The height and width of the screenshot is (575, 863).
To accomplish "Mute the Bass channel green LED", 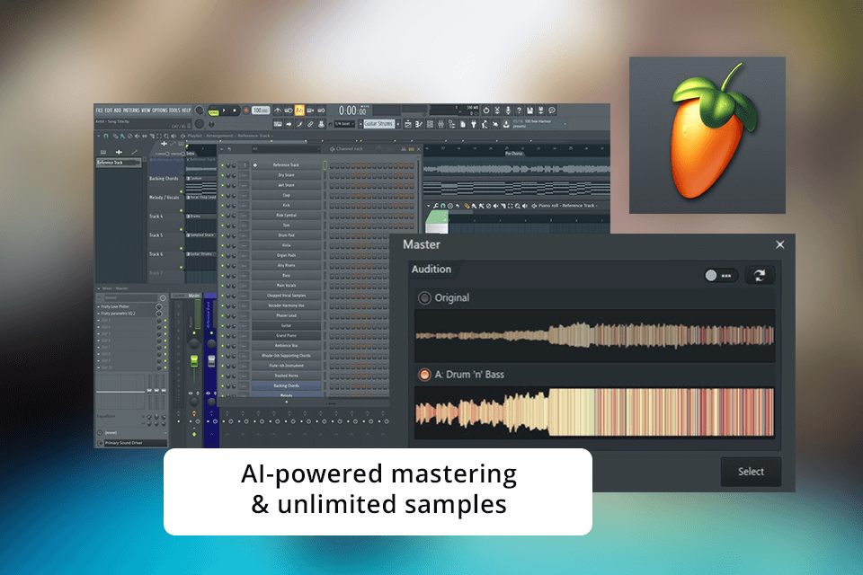I will (x=222, y=275).
